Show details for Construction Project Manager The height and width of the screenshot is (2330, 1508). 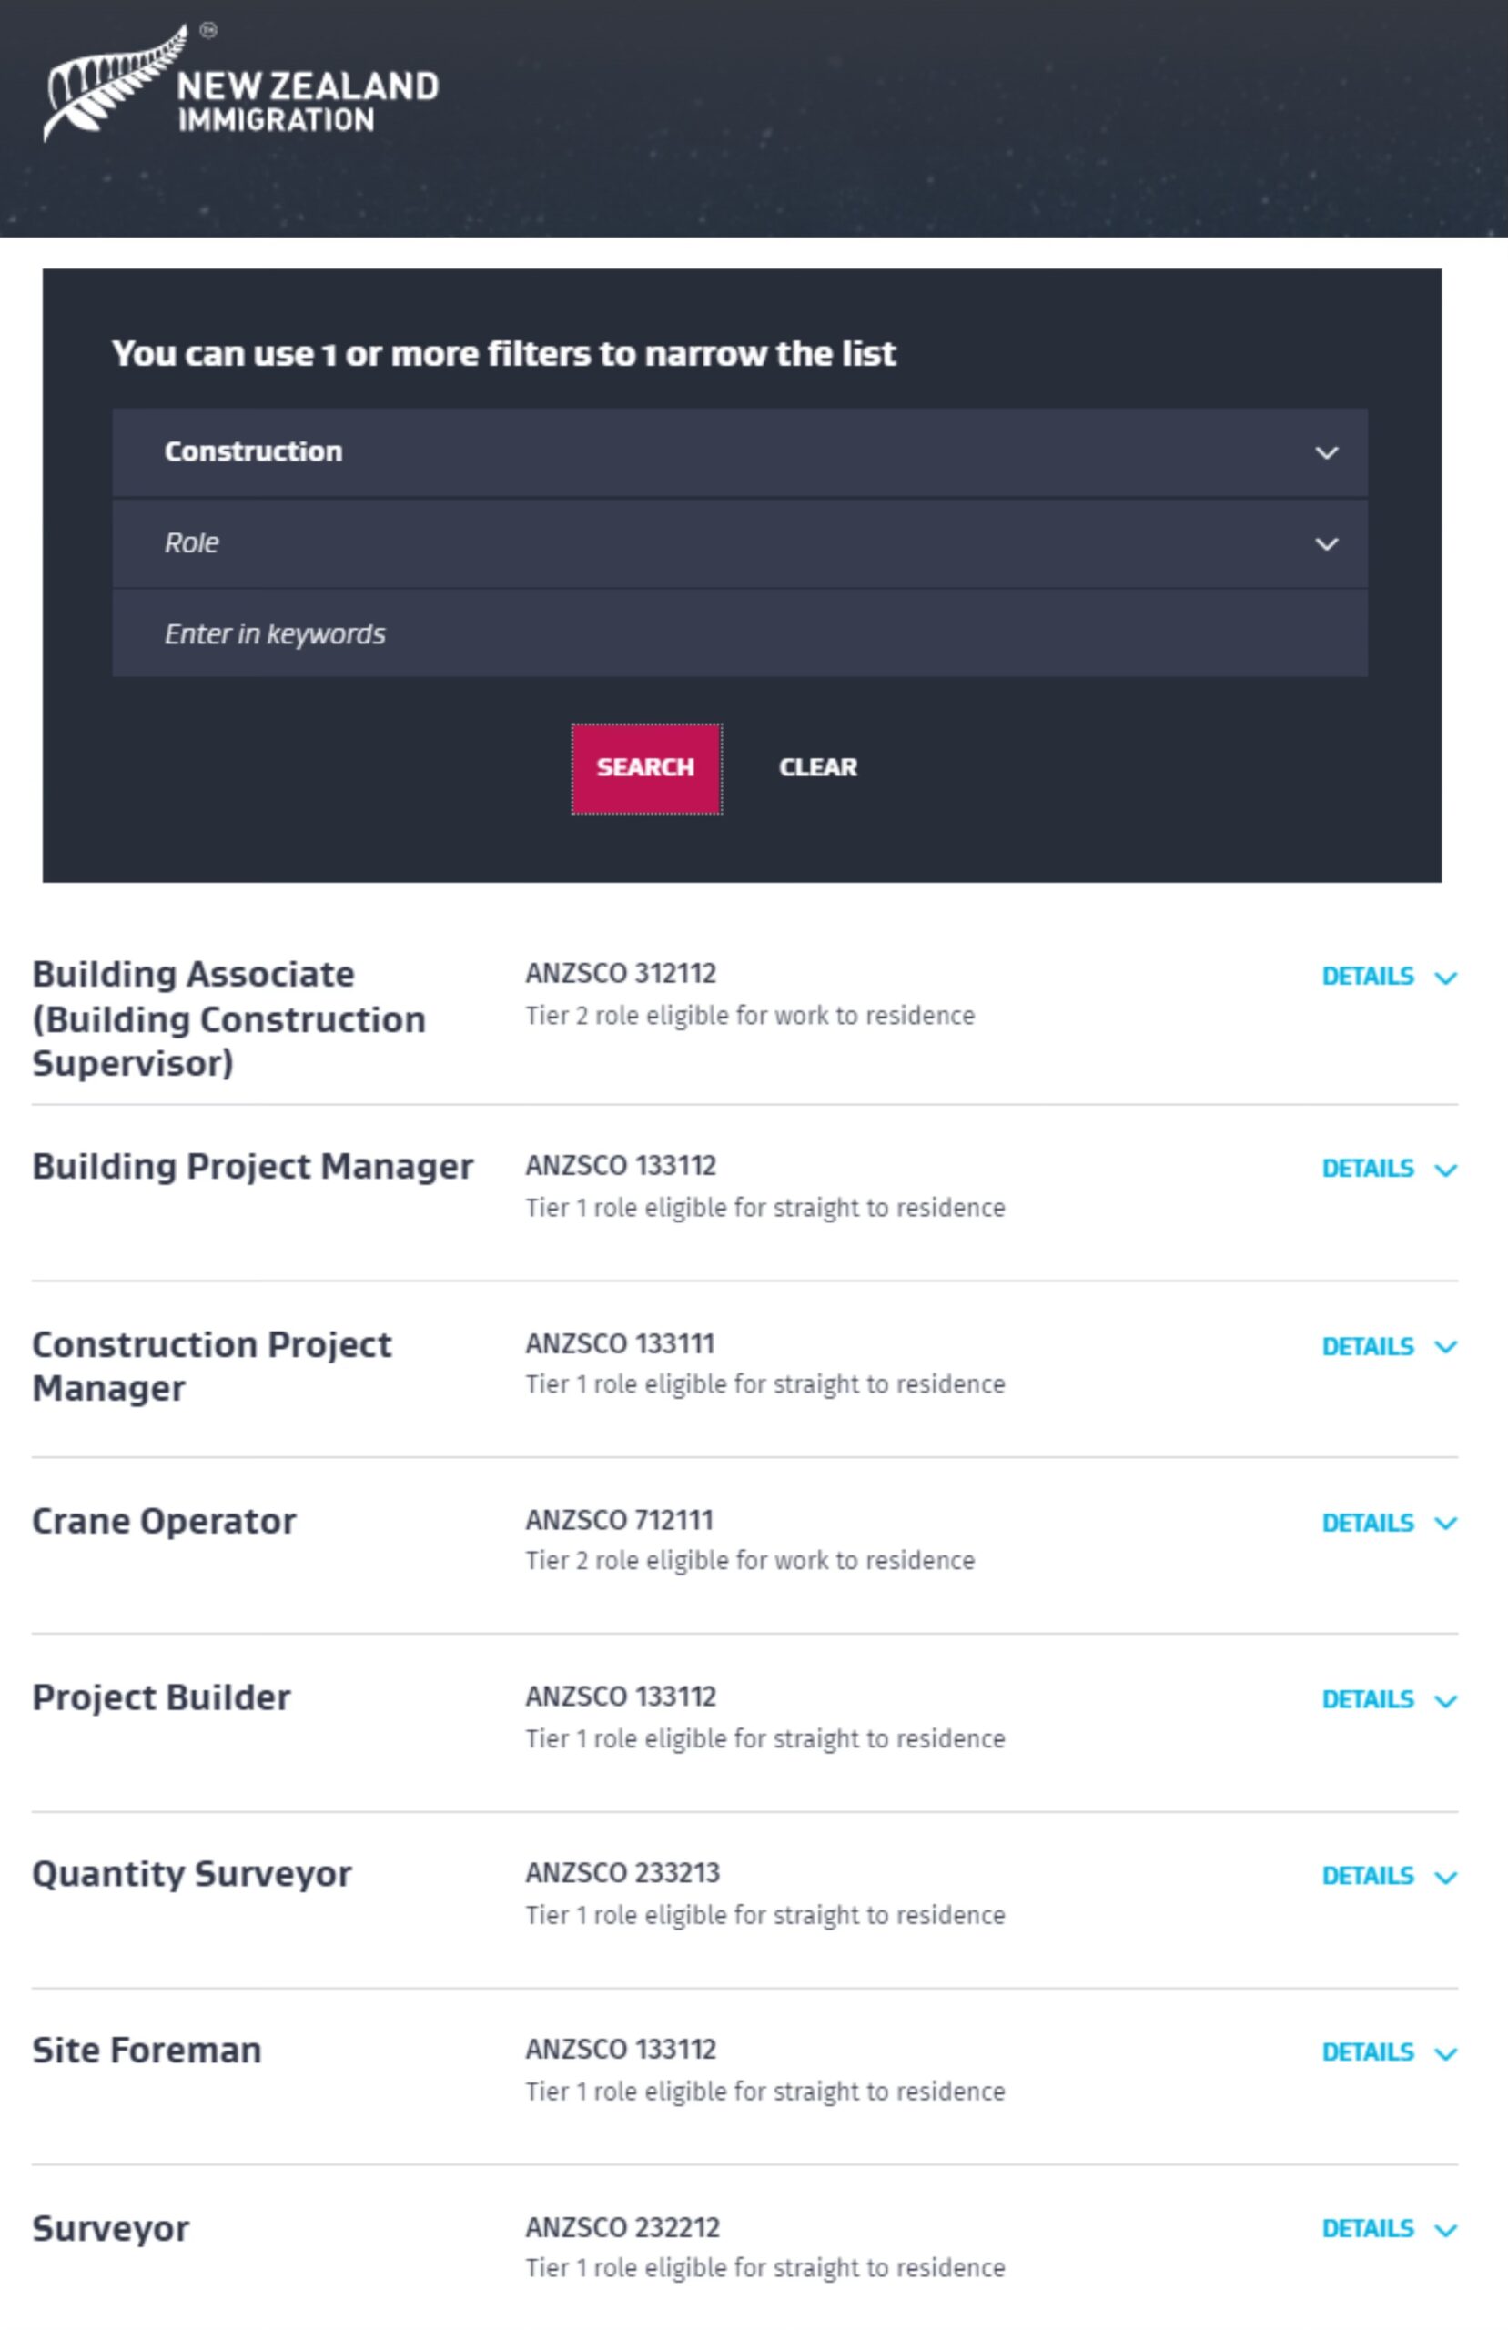(1367, 1346)
